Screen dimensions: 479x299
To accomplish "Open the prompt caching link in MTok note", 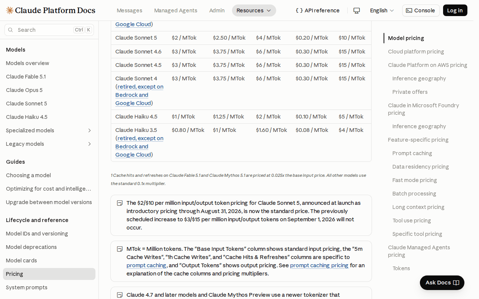I will coord(146,265).
